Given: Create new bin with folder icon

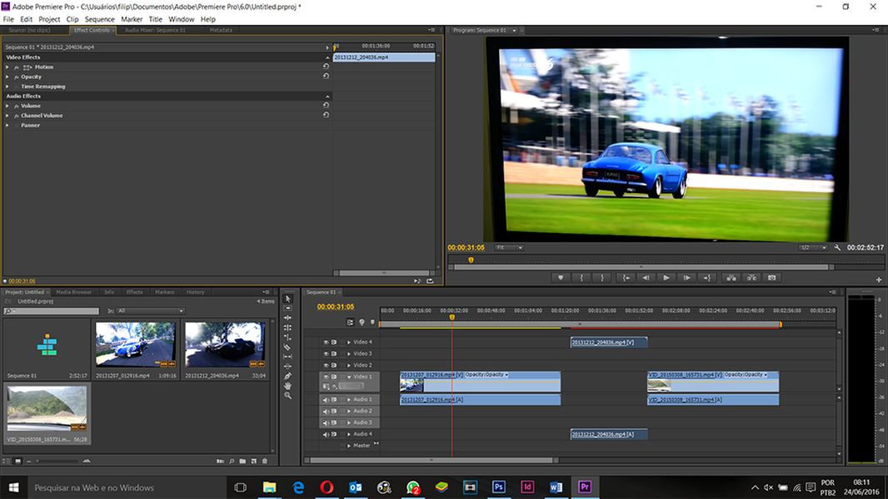Looking at the screenshot, I should point(242,461).
